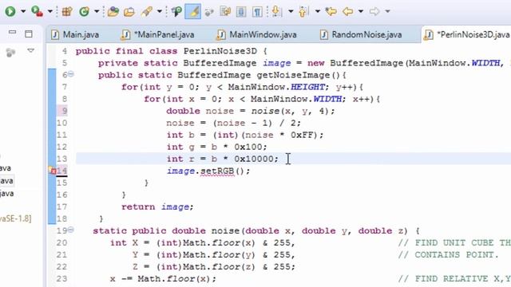Run the program with the green Run button
Screen dimensions: 511x287
click(x=10, y=12)
